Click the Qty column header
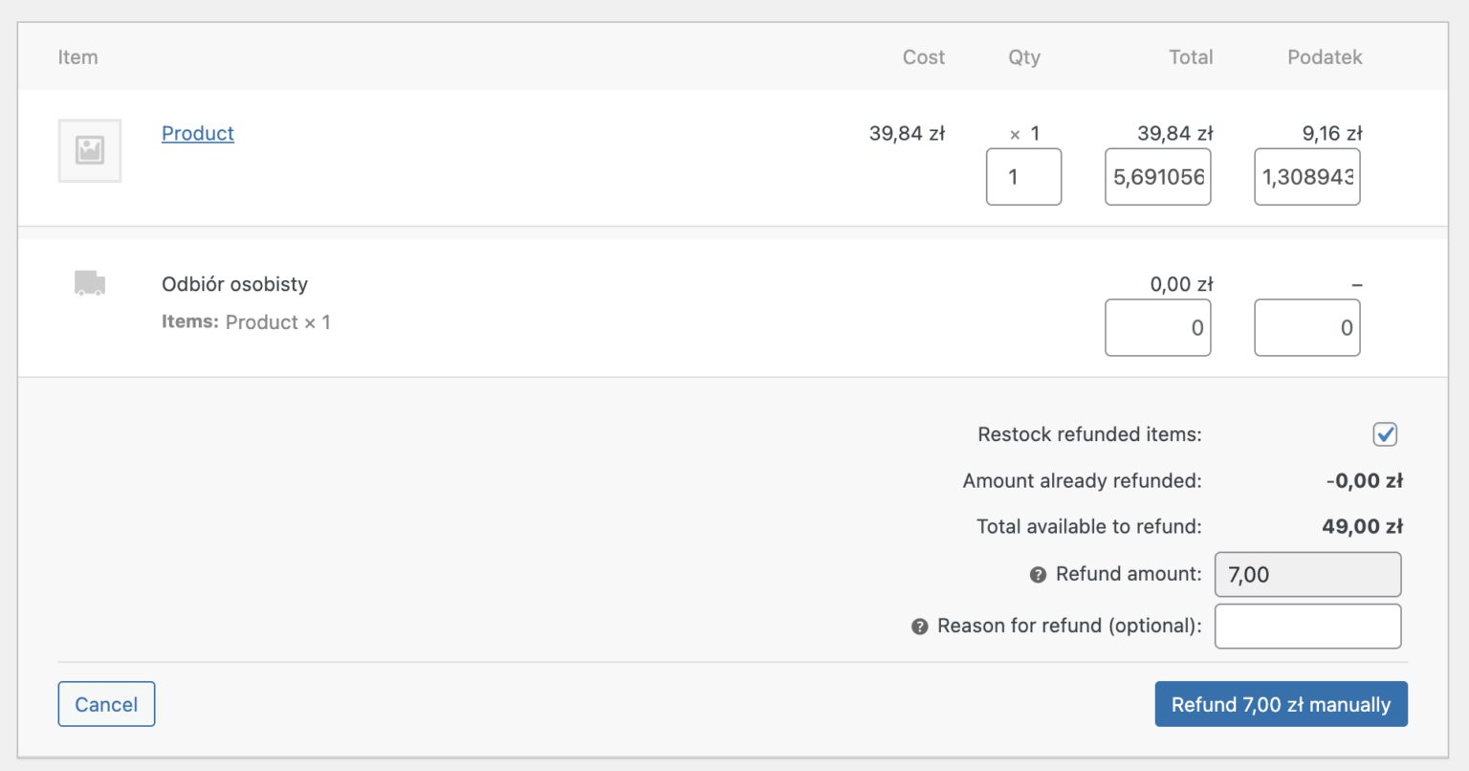 [x=1023, y=56]
